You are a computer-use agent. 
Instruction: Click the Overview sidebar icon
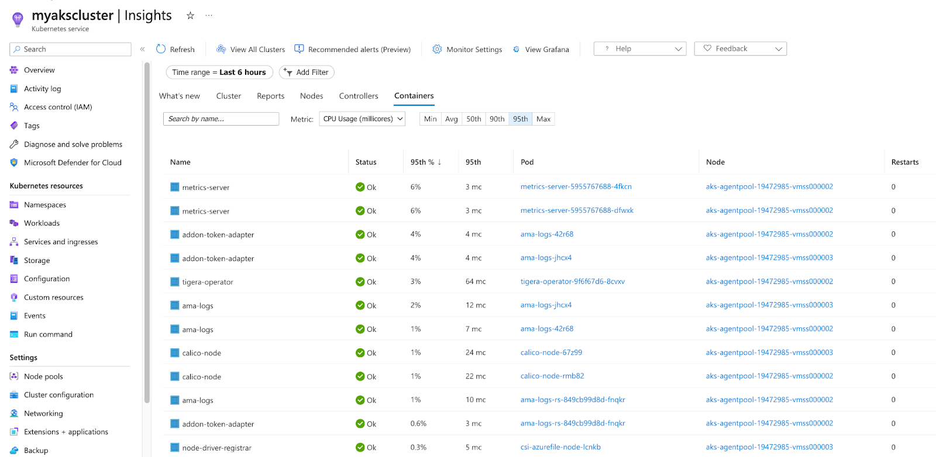click(x=14, y=70)
